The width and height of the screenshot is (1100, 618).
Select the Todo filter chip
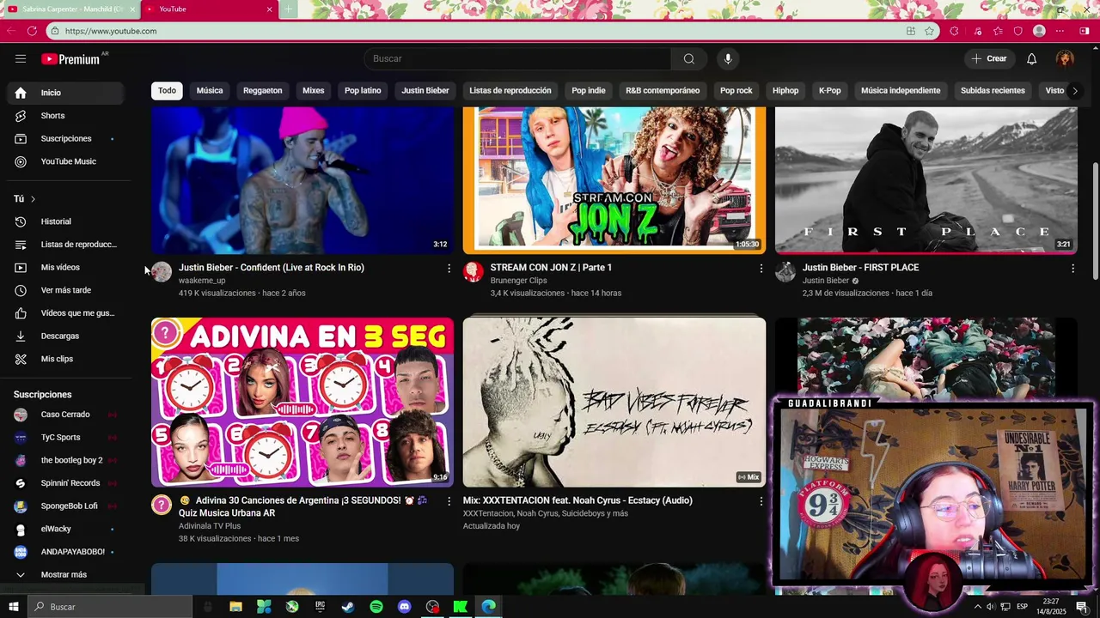click(167, 90)
